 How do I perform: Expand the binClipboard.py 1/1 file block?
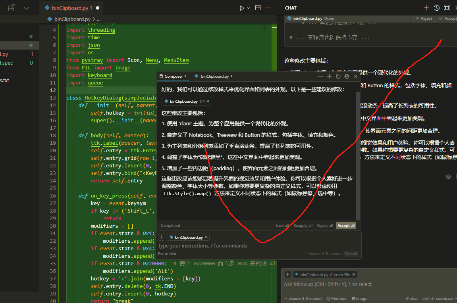(186, 101)
